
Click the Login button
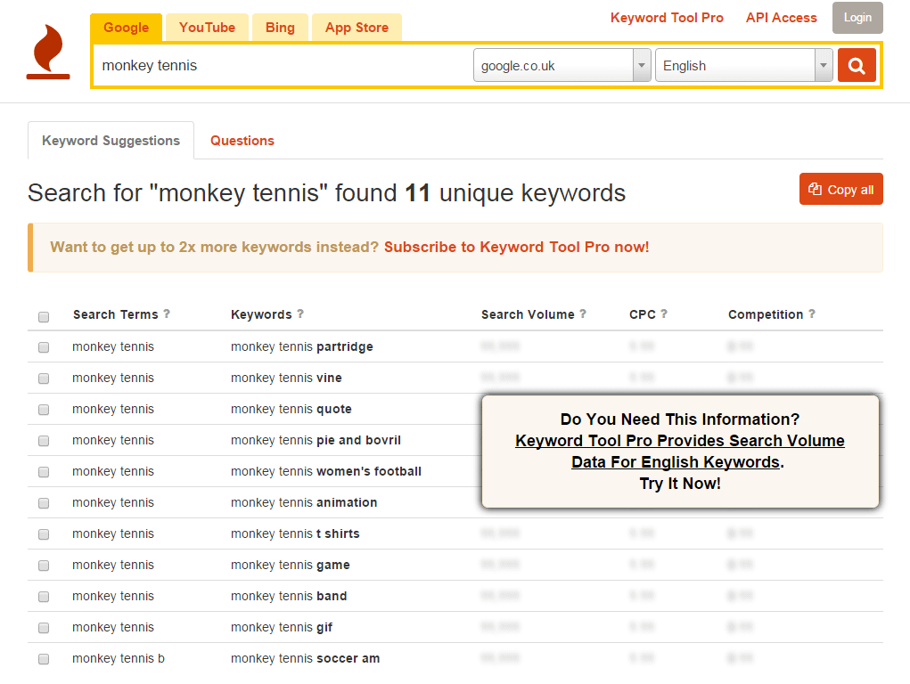pyautogui.click(x=857, y=18)
